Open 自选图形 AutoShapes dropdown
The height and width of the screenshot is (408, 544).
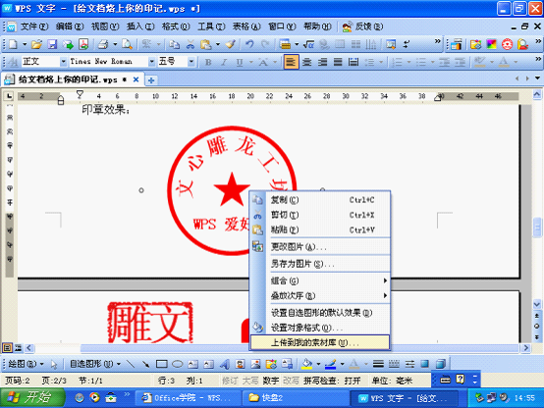[x=94, y=364]
